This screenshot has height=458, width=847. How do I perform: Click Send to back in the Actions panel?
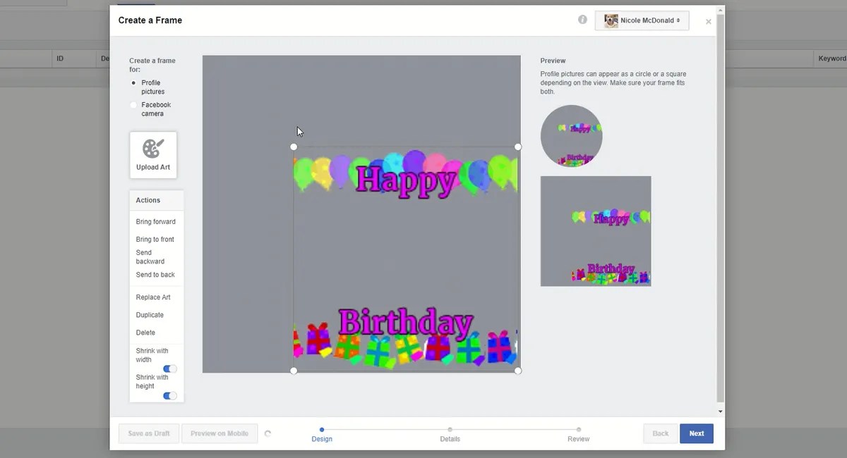155,274
